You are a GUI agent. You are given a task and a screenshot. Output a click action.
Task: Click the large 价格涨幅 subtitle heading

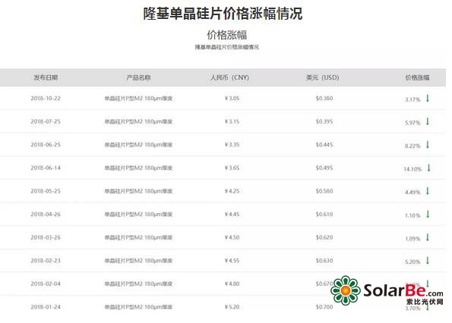point(227,35)
